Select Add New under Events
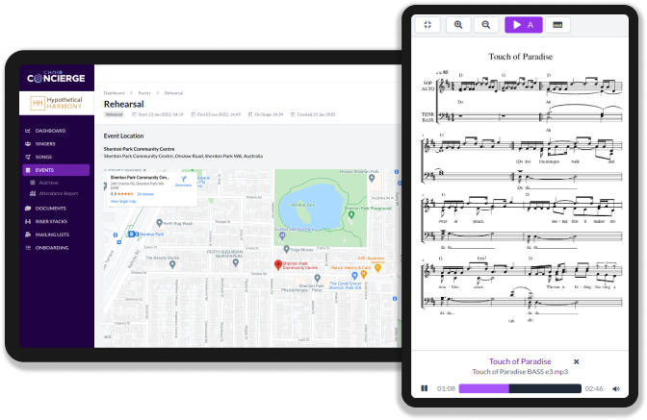647x420 pixels. tap(48, 183)
